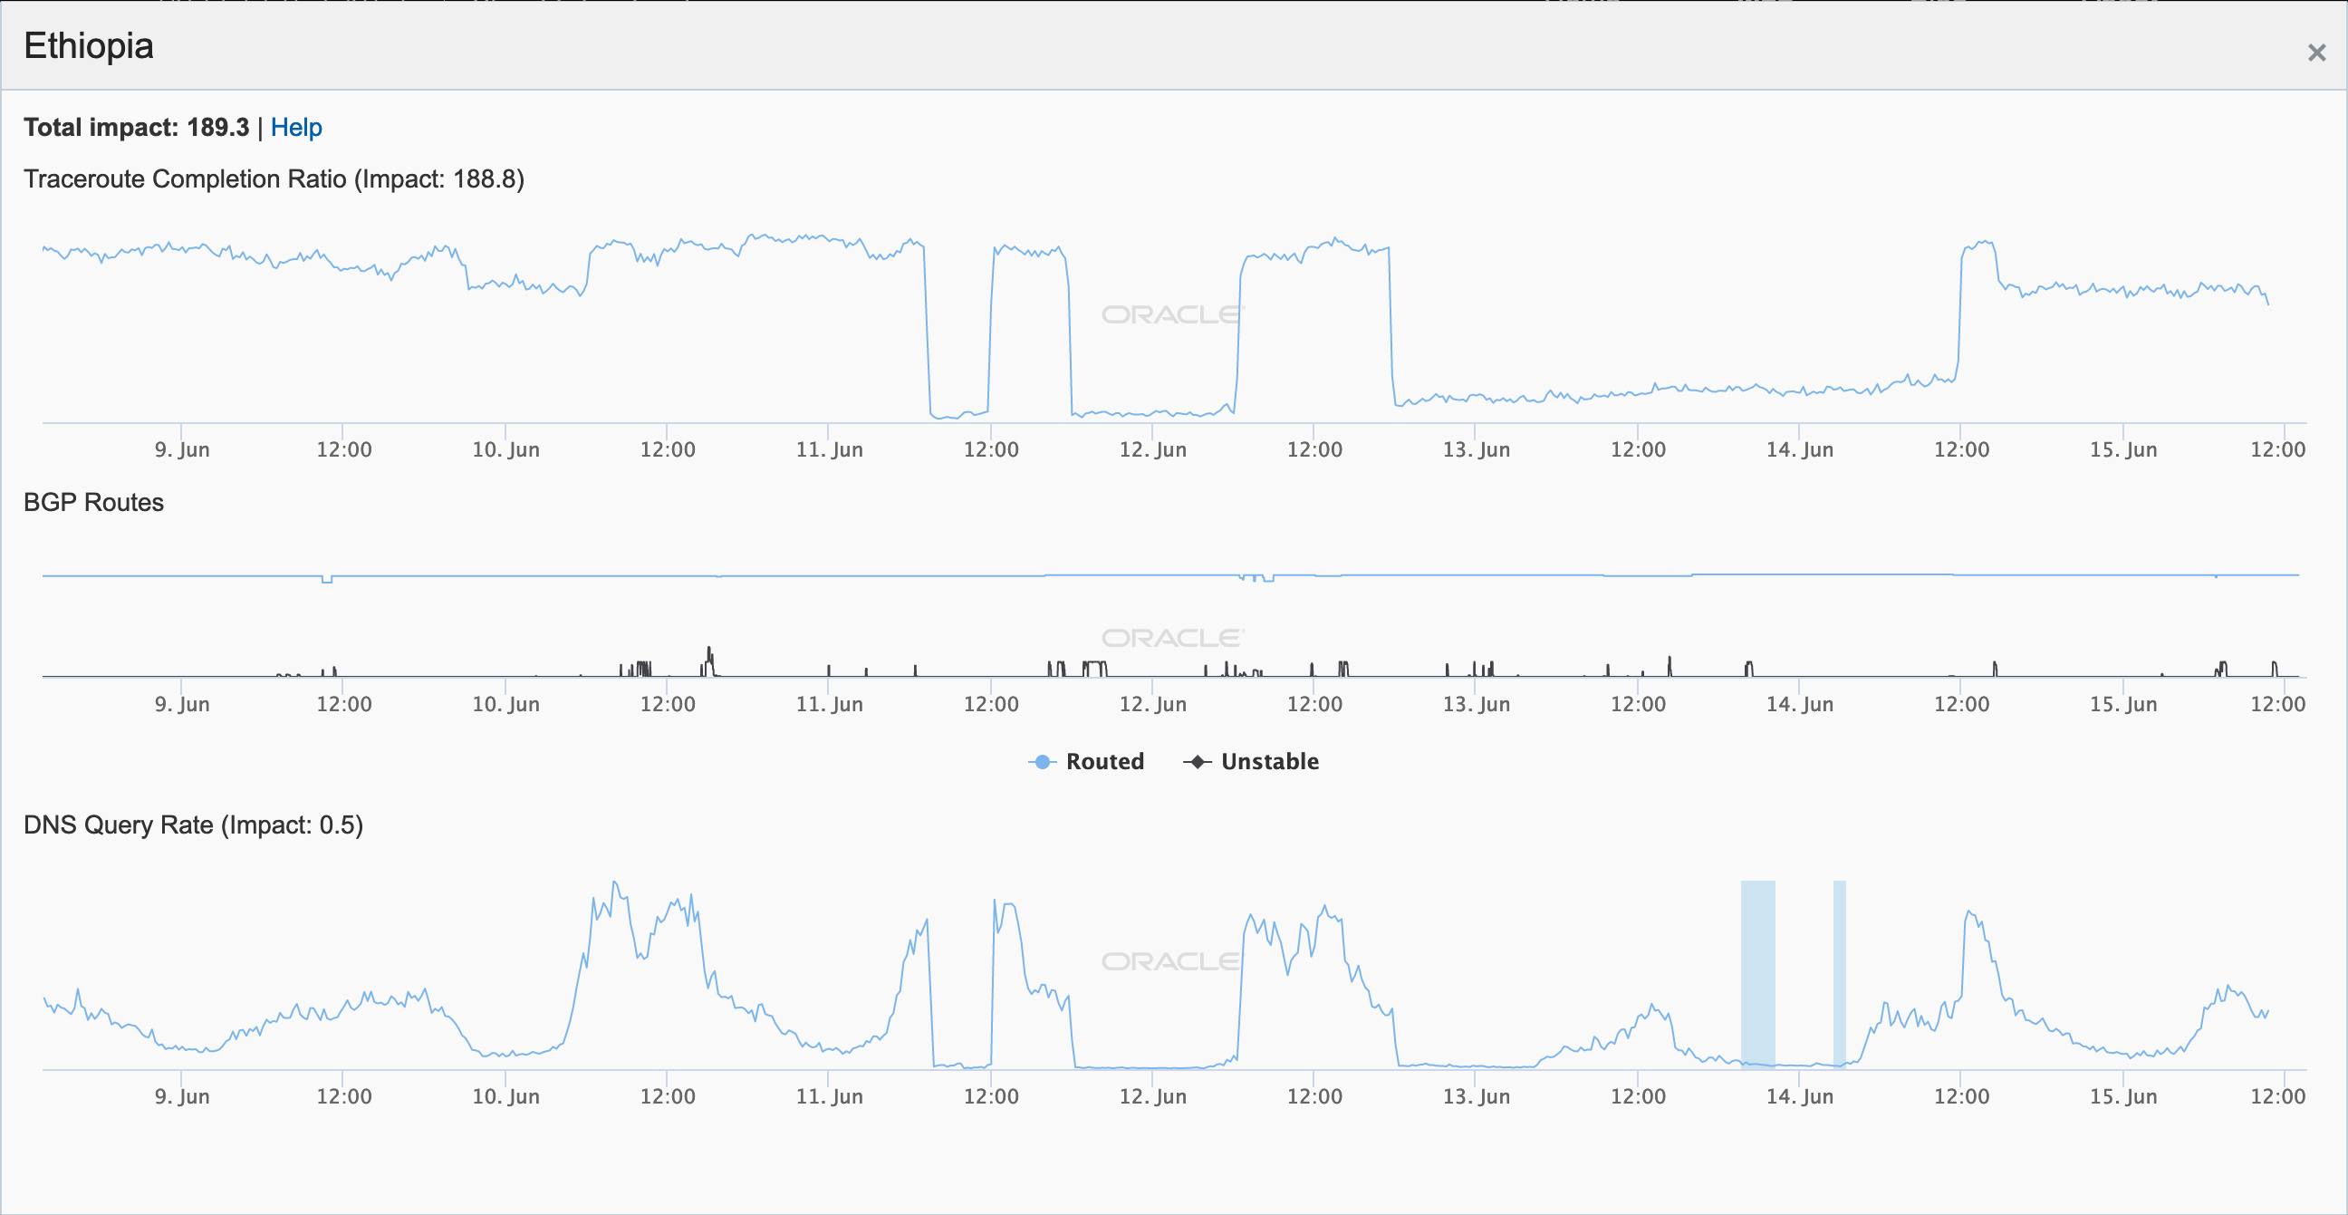
Task: Click 11. Jun label on Traceroute axis
Action: point(829,449)
